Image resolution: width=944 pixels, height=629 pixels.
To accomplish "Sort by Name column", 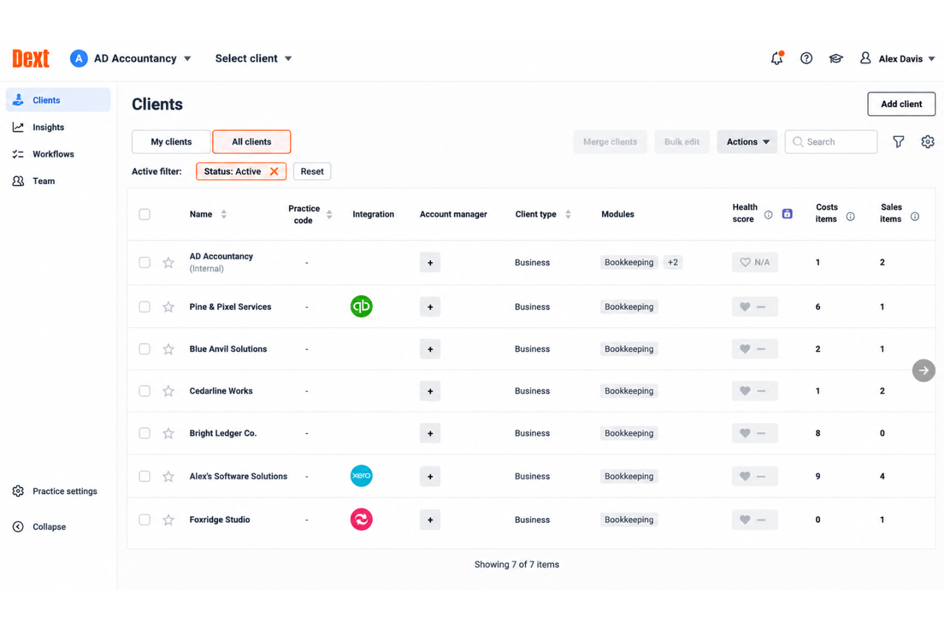I will (224, 214).
